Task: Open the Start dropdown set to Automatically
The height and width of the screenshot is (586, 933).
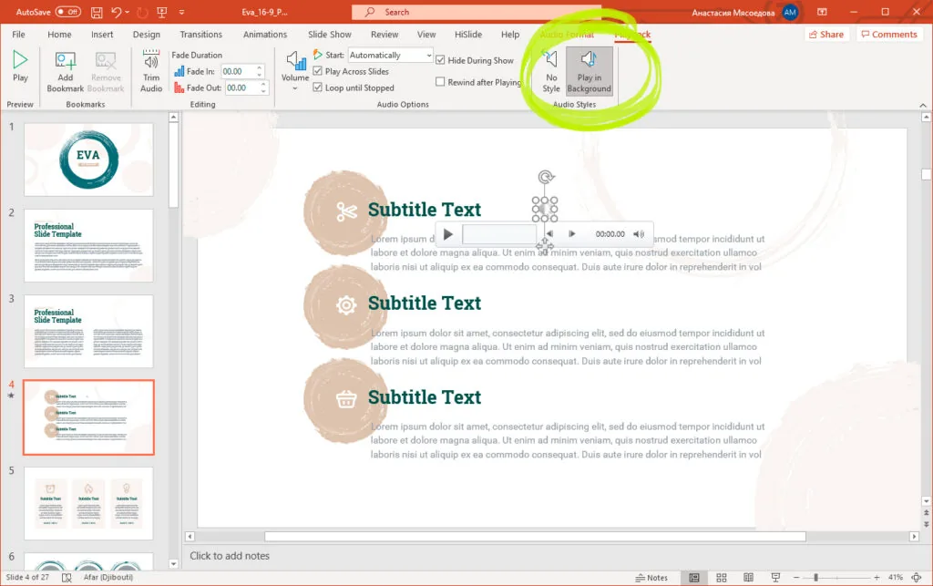Action: coord(390,56)
